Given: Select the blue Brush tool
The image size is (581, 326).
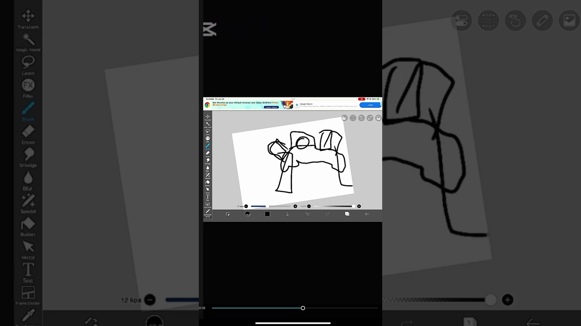Looking at the screenshot, I should 208,146.
